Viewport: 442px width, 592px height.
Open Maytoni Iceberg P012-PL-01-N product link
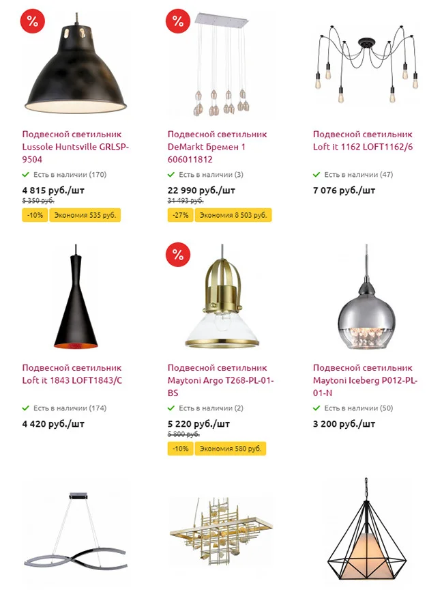pos(366,380)
